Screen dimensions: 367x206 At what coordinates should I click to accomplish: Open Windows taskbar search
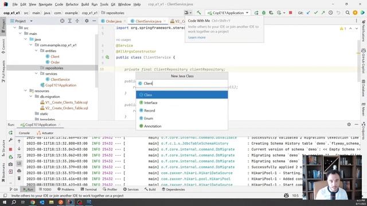pyautogui.click(x=14, y=202)
